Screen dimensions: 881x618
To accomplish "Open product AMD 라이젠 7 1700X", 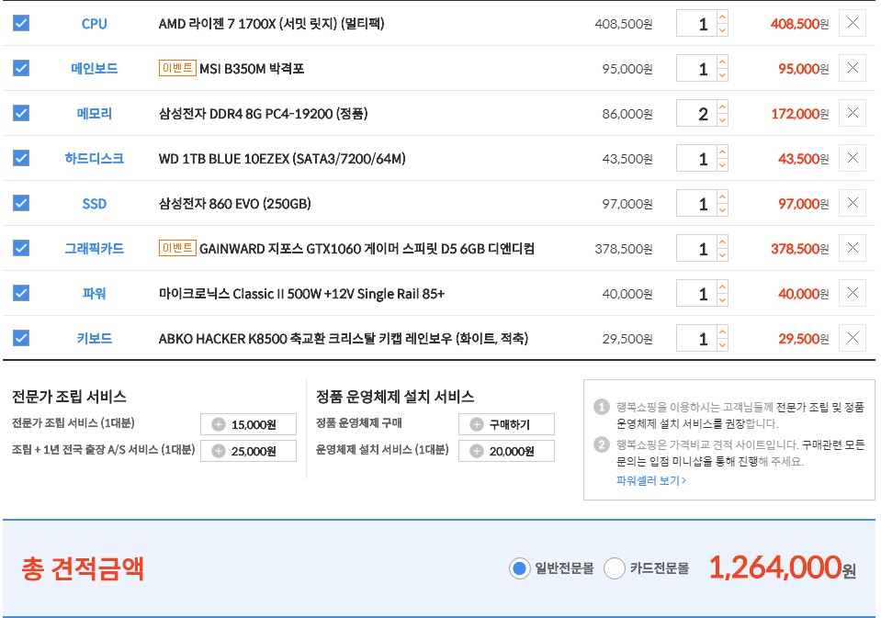I will pos(271,24).
